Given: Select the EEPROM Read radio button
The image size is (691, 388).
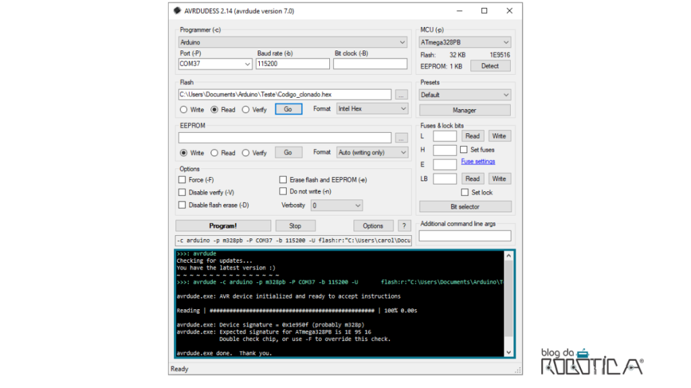Looking at the screenshot, I should (x=214, y=153).
